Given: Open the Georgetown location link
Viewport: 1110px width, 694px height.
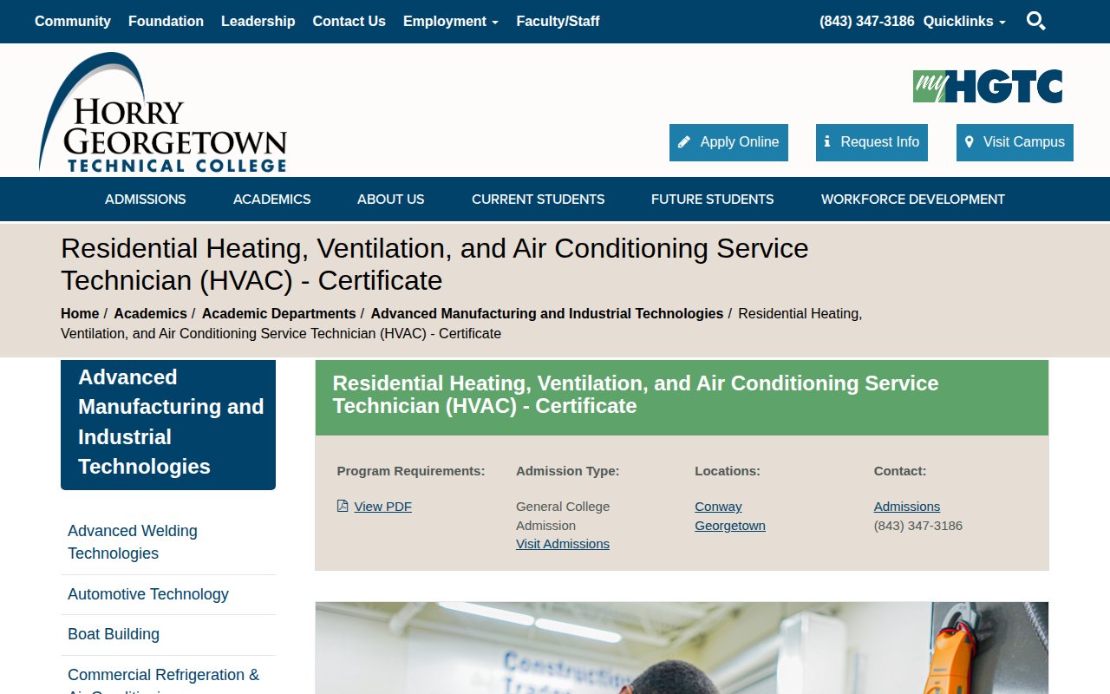Looking at the screenshot, I should click(x=729, y=526).
